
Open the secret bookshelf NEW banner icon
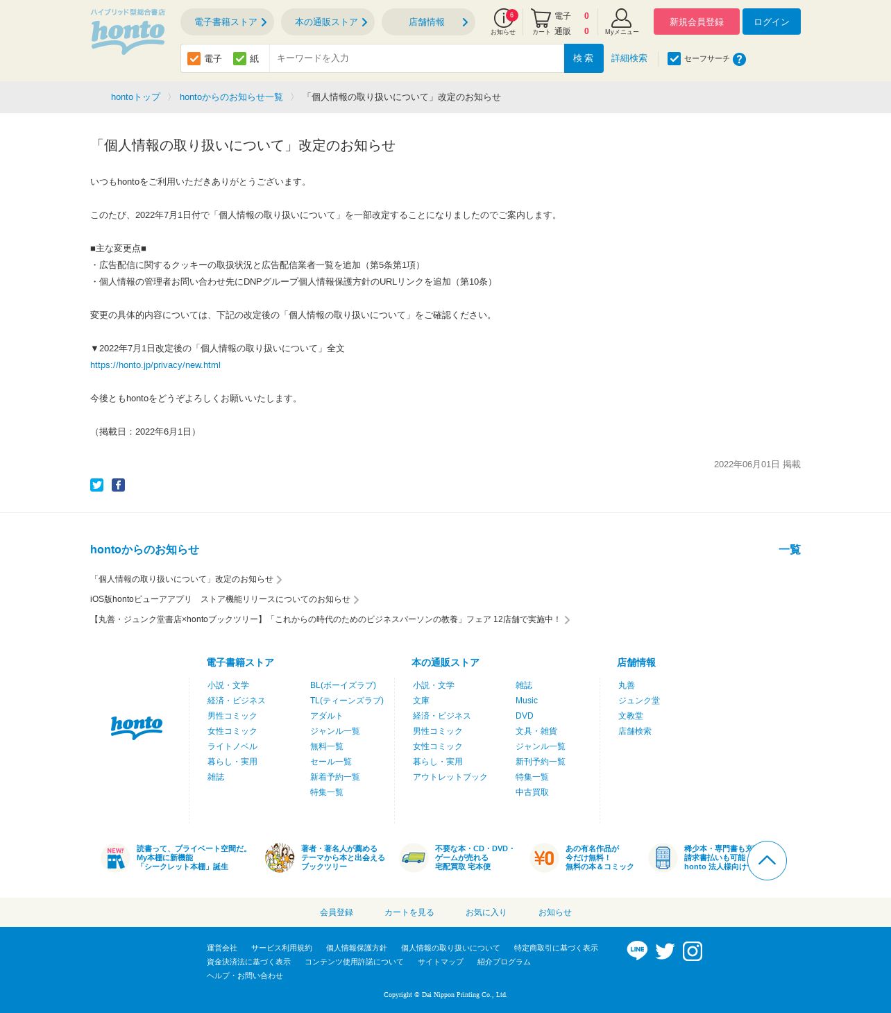115,857
